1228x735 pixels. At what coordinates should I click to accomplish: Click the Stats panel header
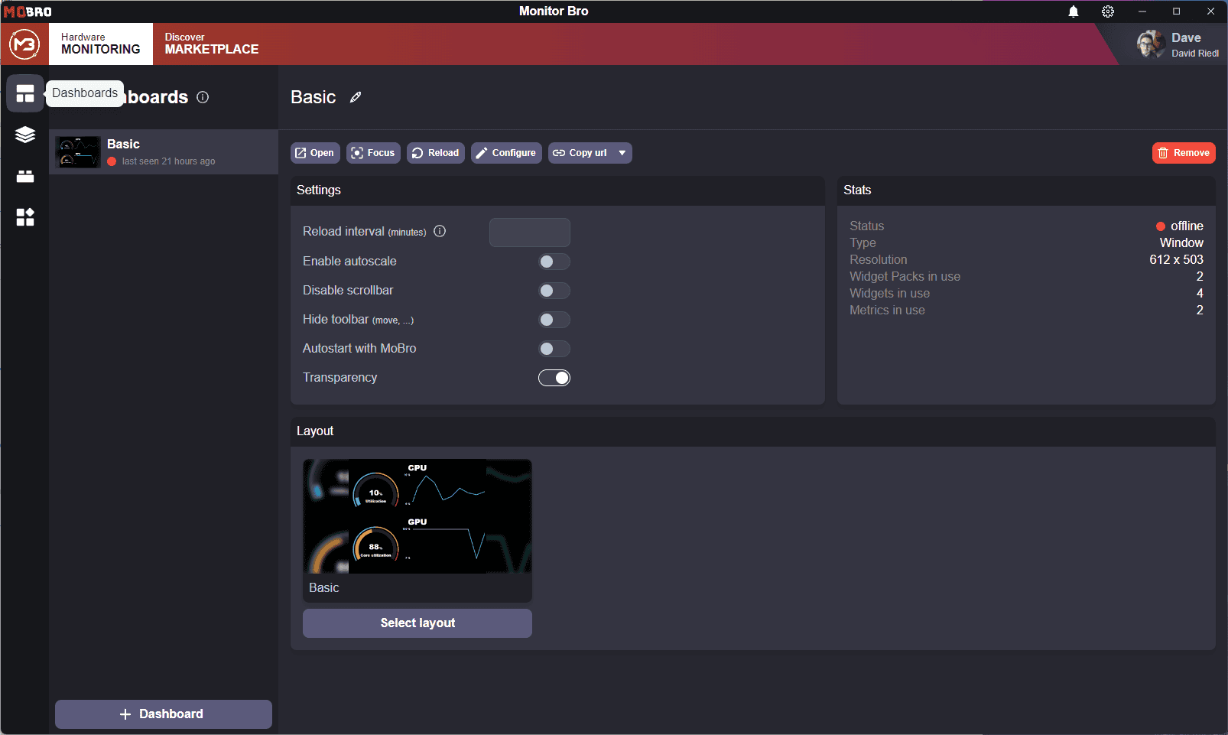click(x=1026, y=190)
